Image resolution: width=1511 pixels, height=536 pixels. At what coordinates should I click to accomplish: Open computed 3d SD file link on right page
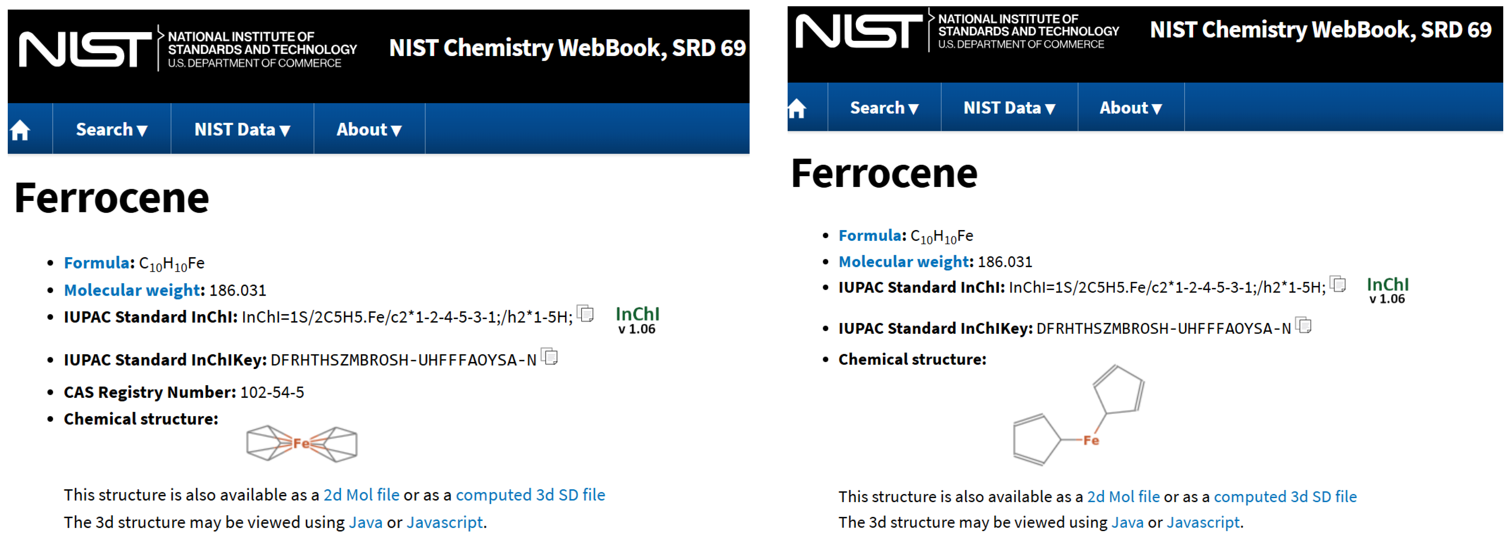click(1285, 497)
